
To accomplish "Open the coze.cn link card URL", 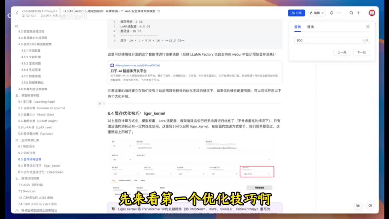I will click(137, 65).
